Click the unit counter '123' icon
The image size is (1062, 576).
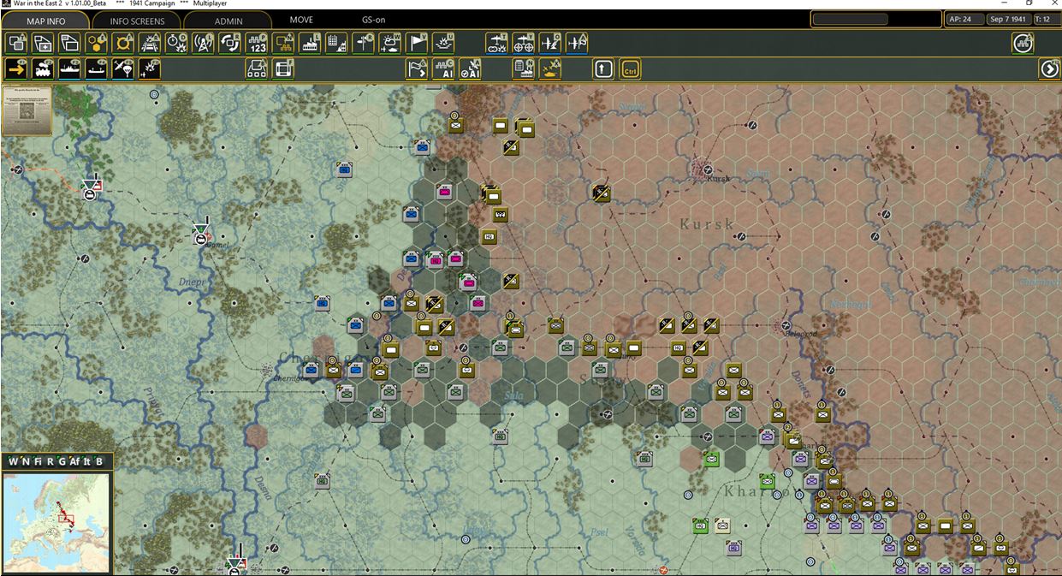click(x=257, y=43)
